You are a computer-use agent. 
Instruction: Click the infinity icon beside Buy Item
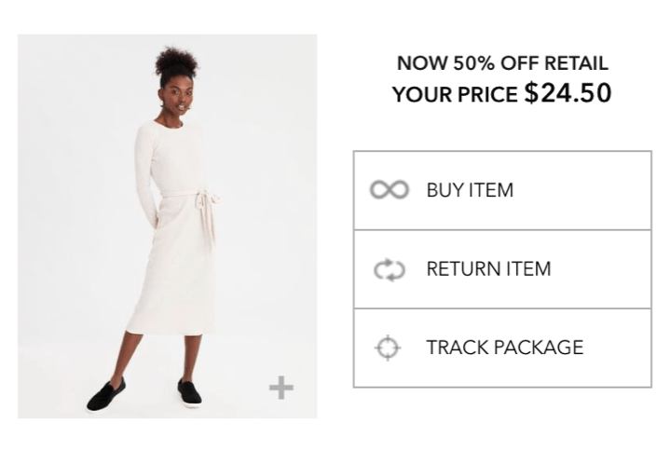(389, 190)
